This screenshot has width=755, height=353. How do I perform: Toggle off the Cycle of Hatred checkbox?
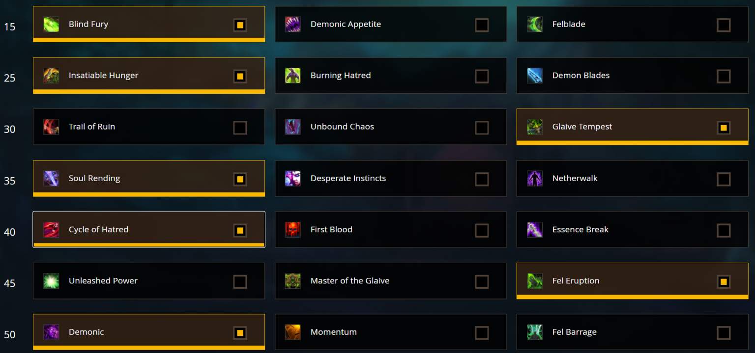240,229
